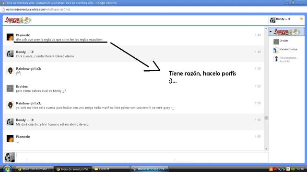This screenshot has width=307, height=172.
Task: Open the Bondy profile header at the top right
Action: tap(280, 20)
